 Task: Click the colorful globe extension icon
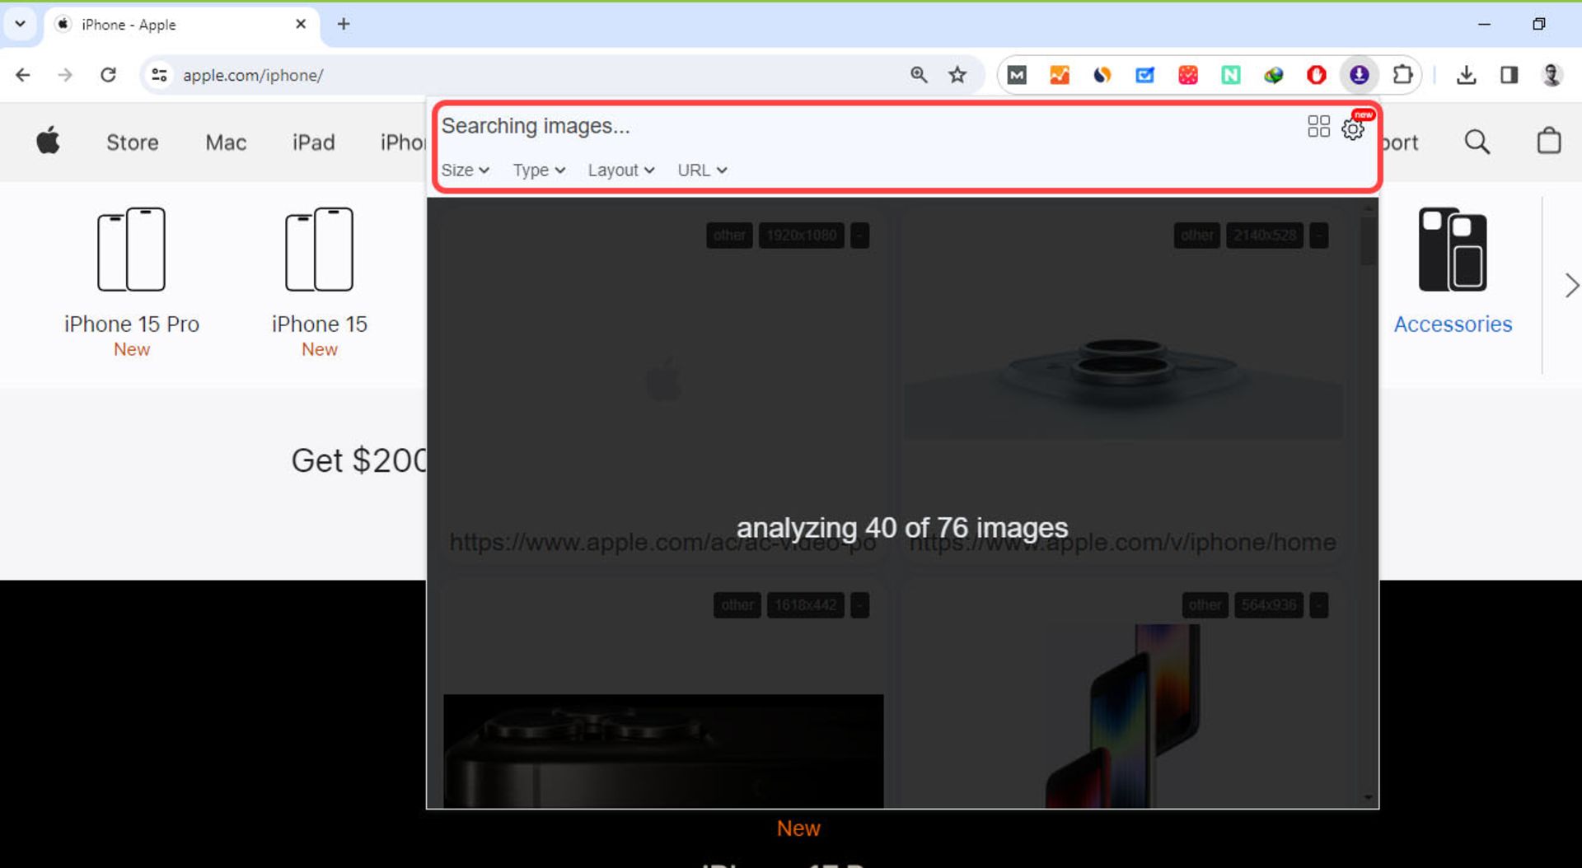[1273, 75]
